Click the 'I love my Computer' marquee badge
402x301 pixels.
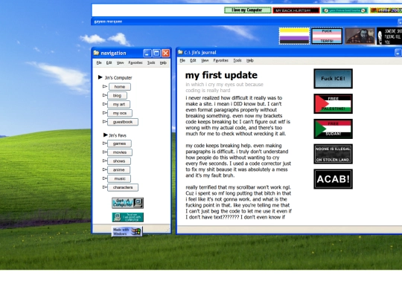248,10
